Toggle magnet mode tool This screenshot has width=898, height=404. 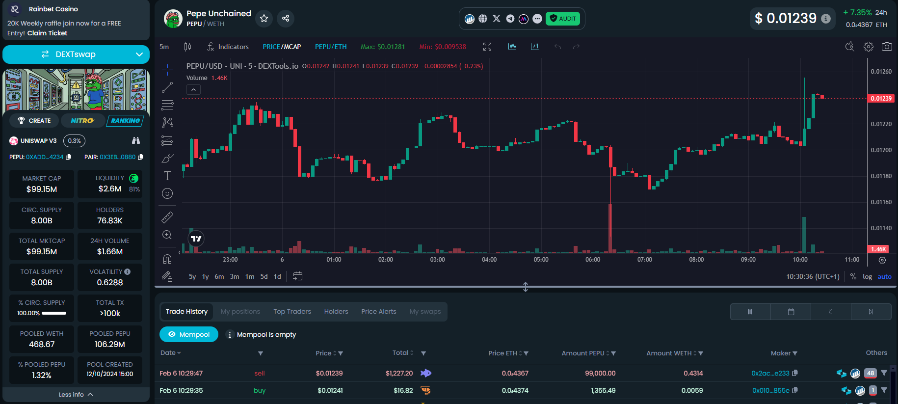point(167,259)
